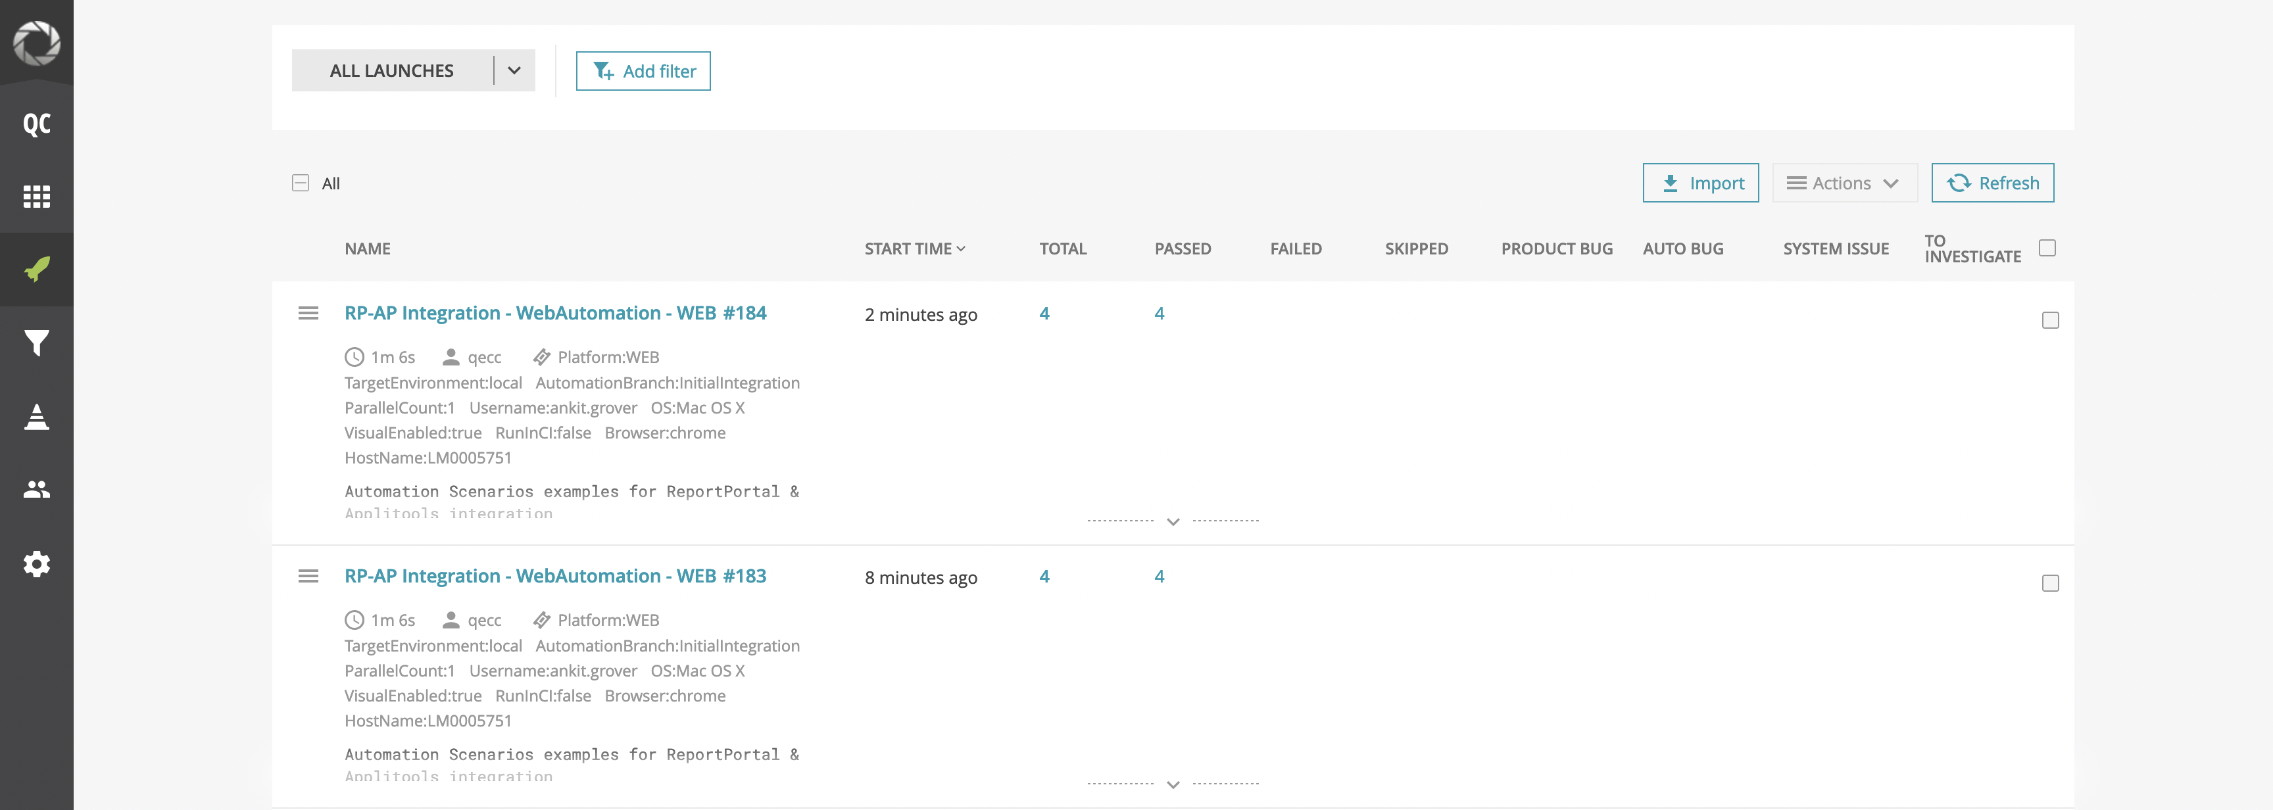Check the select-all checkbox in table header
Viewport: 2273px width, 810px height.
tap(2049, 248)
